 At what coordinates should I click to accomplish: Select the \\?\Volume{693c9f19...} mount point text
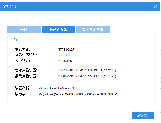tap(78, 94)
